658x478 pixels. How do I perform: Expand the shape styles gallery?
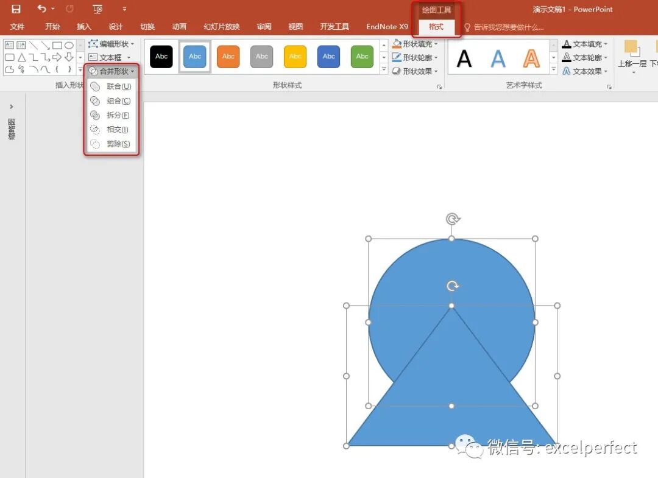tap(384, 69)
